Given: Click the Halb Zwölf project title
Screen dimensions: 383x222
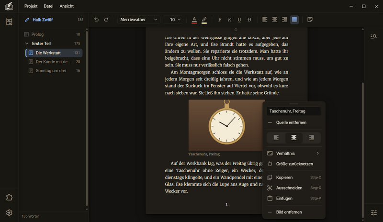Looking at the screenshot, I should [43, 20].
